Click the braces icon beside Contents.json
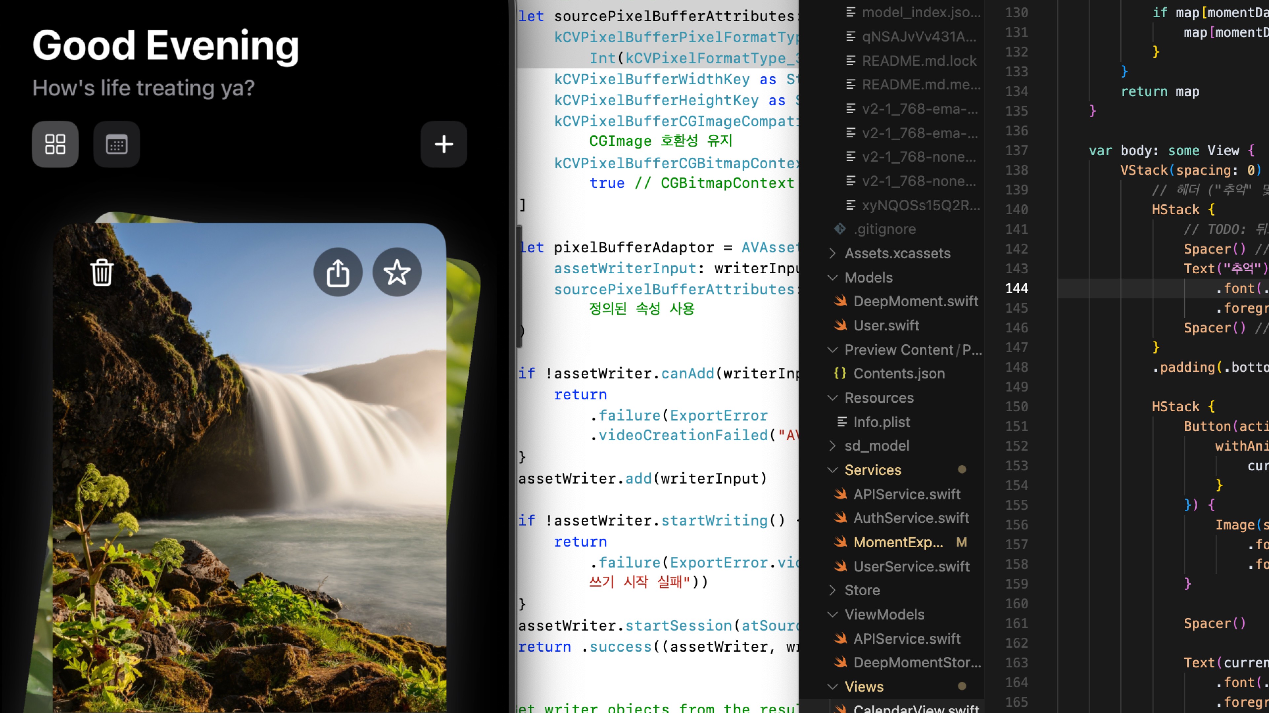1269x713 pixels. (840, 373)
